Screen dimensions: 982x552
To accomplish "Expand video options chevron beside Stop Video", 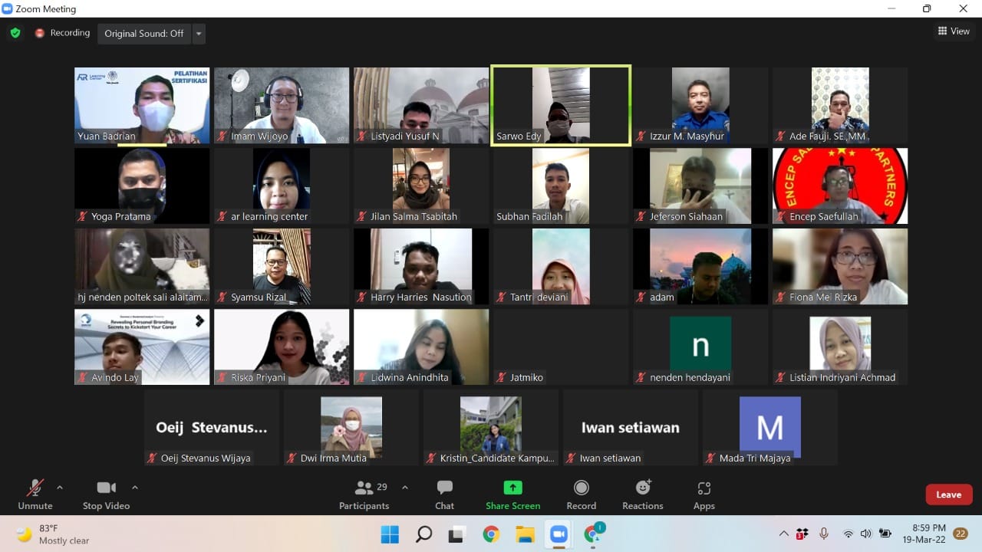I will [x=135, y=488].
